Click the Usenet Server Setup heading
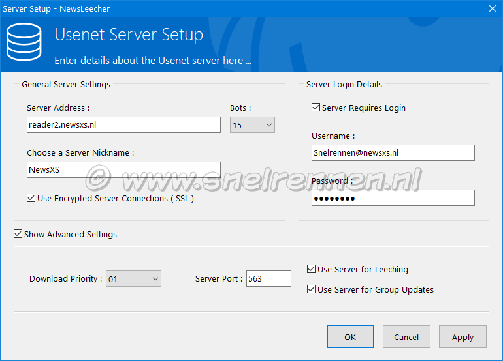This screenshot has width=503, height=361. pyautogui.click(x=129, y=35)
